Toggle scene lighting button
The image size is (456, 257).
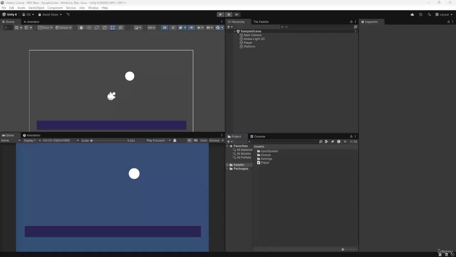click(173, 27)
